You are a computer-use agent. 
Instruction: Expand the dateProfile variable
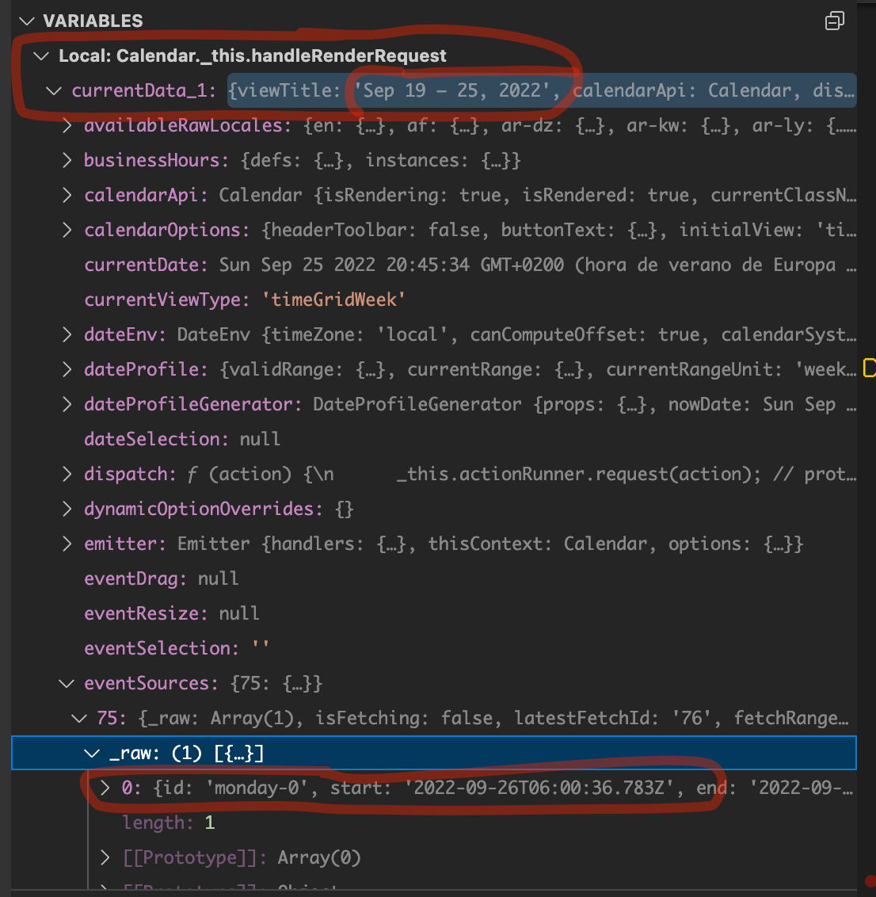tap(67, 369)
